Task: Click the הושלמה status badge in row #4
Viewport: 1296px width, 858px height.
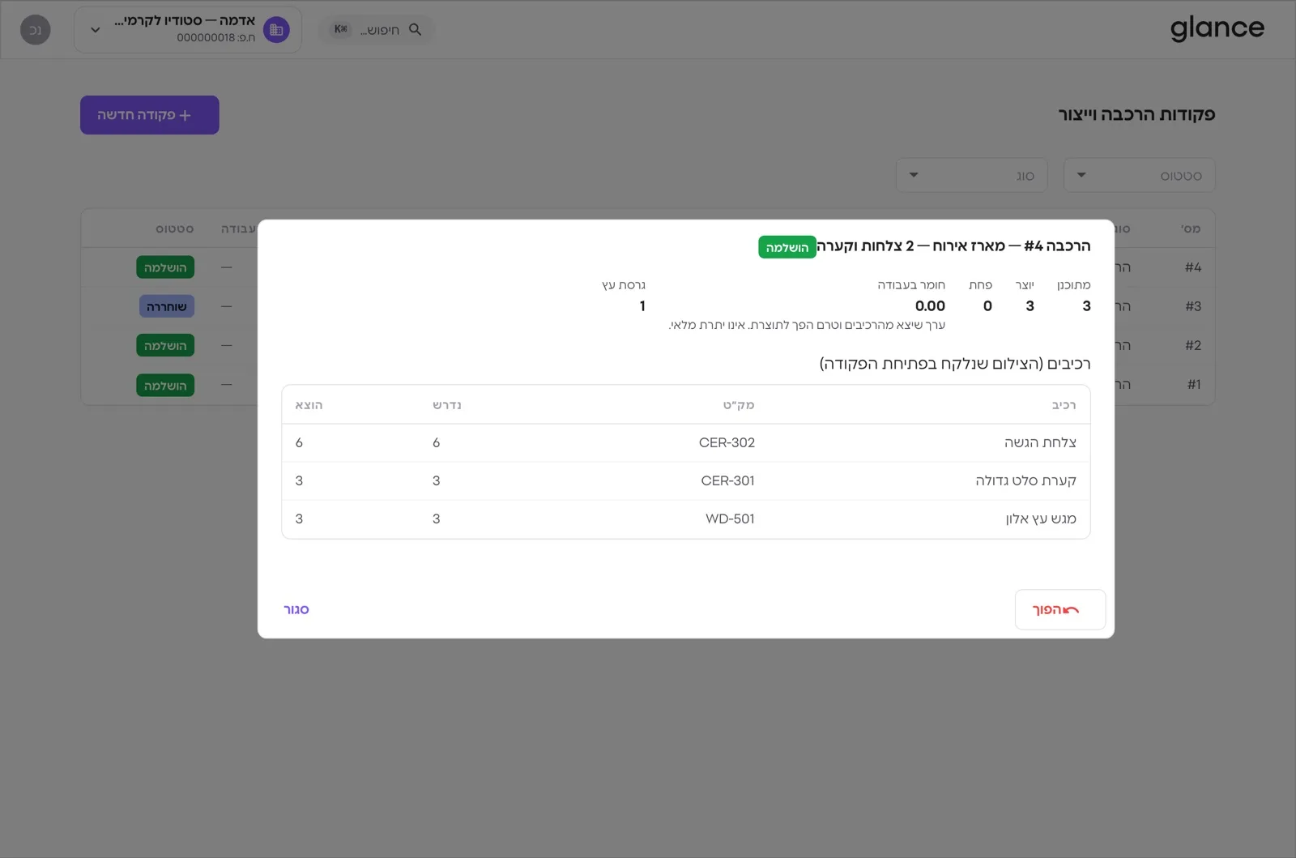Action: pyautogui.click(x=165, y=267)
